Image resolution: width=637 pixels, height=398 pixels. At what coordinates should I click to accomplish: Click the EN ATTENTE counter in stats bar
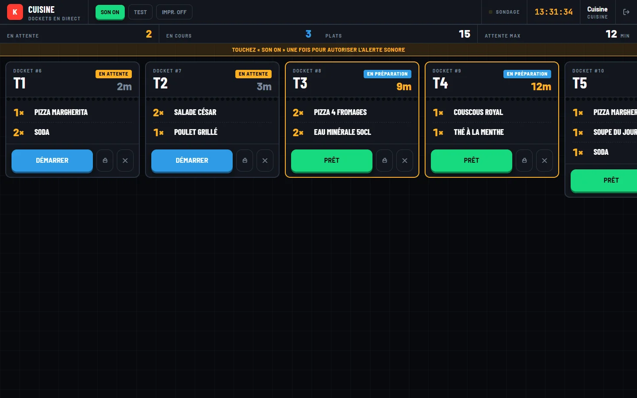(80, 34)
